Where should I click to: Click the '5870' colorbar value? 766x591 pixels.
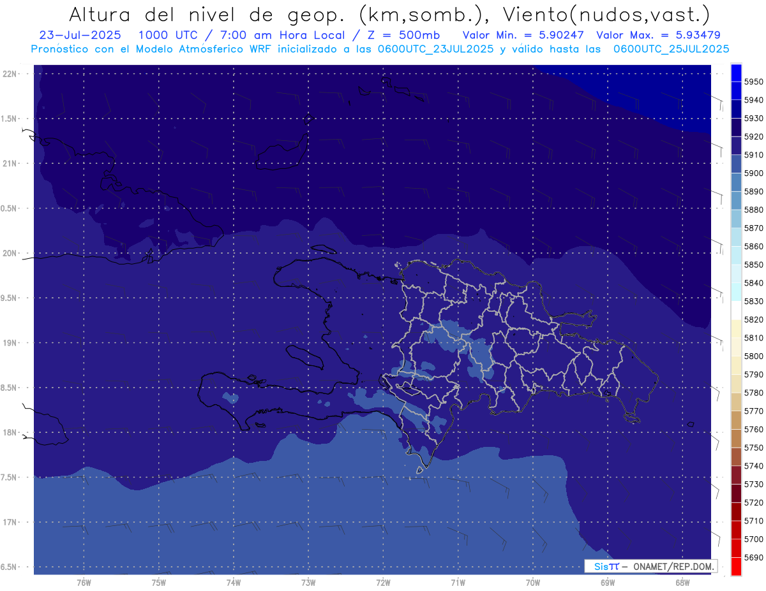point(754,228)
